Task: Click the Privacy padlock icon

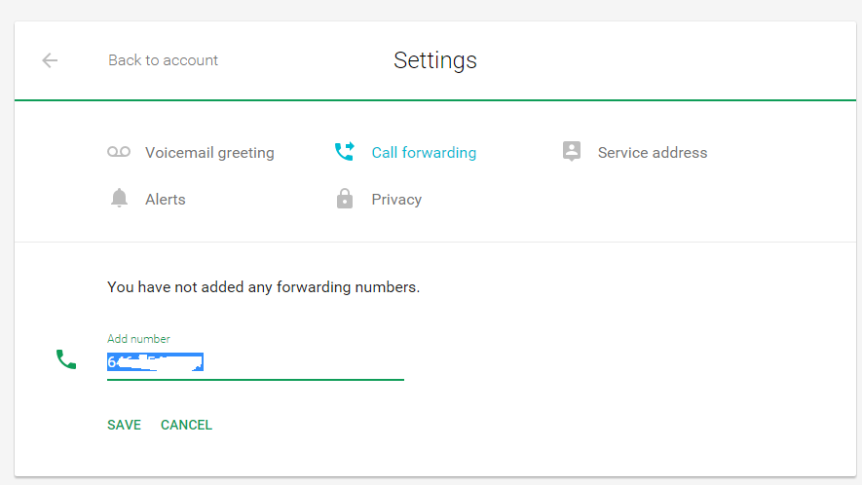Action: pyautogui.click(x=345, y=199)
